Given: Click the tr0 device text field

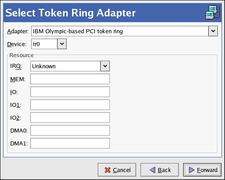Looking at the screenshot, I should pyautogui.click(x=44, y=44).
